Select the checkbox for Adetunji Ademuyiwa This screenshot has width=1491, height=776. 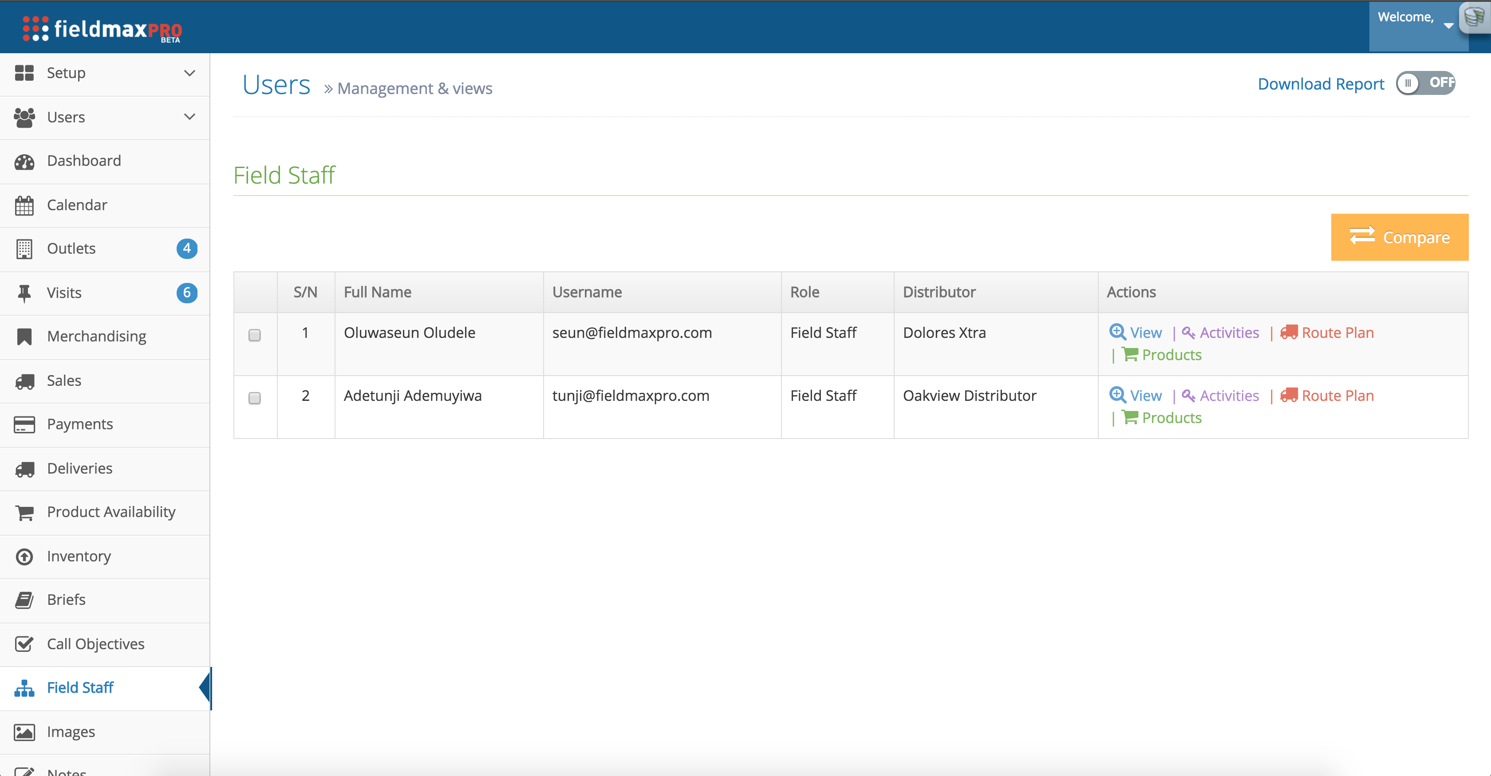(255, 398)
